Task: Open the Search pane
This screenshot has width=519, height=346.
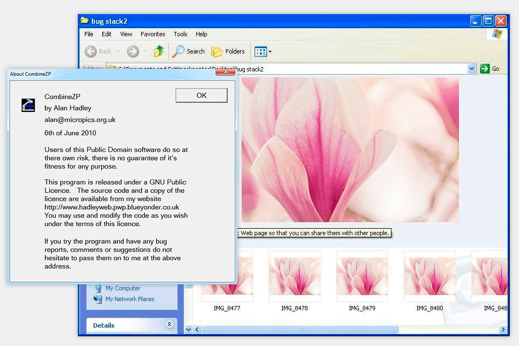Action: (x=189, y=51)
